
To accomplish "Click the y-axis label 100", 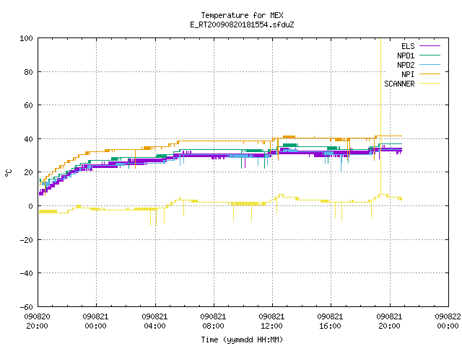I will coord(26,38).
